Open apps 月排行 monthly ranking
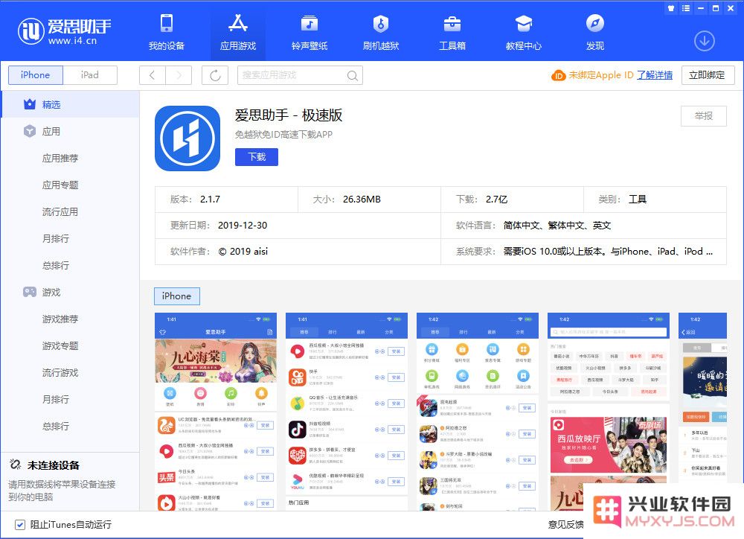The width and height of the screenshot is (744, 539). (x=56, y=238)
